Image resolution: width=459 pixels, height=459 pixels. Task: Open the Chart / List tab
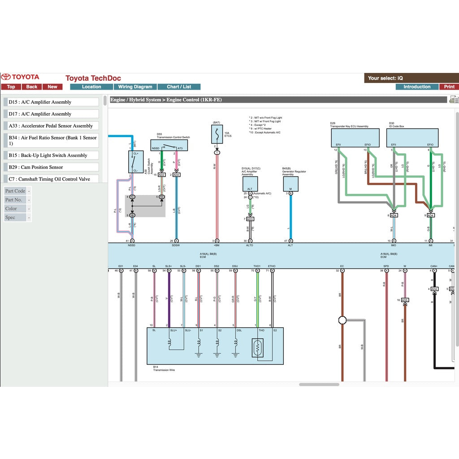tap(179, 87)
